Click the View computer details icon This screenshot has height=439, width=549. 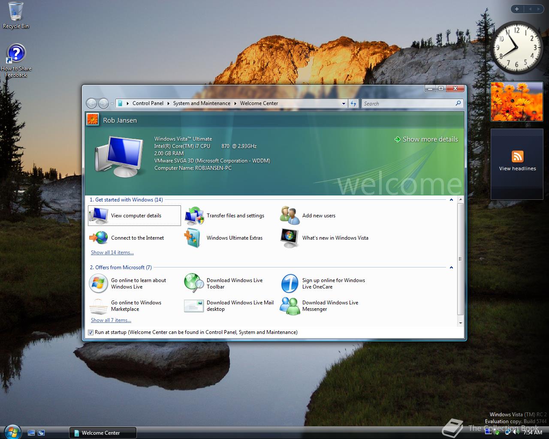[98, 216]
